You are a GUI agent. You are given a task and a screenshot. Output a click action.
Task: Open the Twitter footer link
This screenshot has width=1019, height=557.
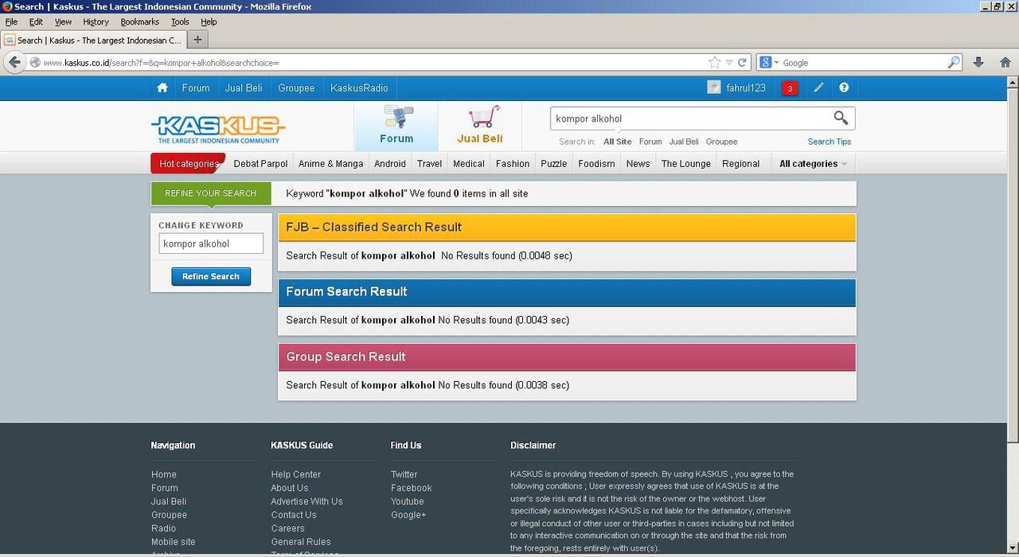pos(404,474)
